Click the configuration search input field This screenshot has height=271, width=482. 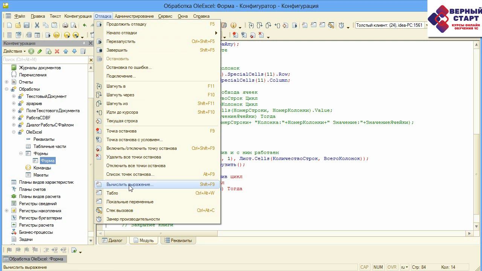tap(45, 60)
